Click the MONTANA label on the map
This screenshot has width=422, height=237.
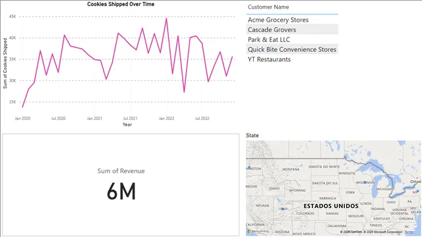coord(291,169)
